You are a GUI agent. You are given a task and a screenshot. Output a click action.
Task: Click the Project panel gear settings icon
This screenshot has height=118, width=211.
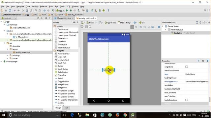coord(46,18)
